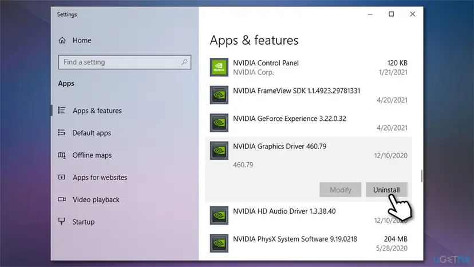Click the Default apps icon
The height and width of the screenshot is (267, 474).
[62, 132]
